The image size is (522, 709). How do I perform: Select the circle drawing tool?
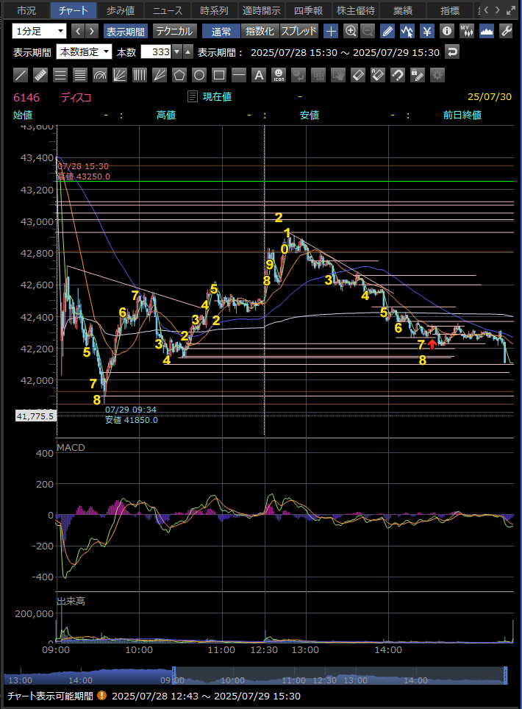click(199, 75)
